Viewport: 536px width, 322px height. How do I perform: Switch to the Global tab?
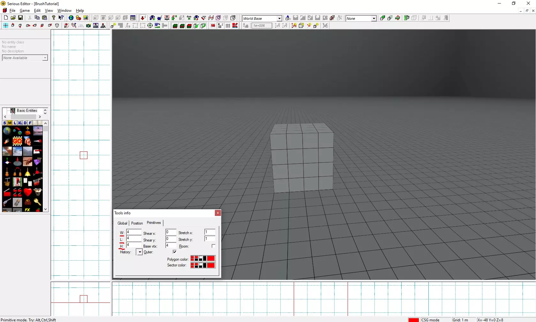[122, 223]
